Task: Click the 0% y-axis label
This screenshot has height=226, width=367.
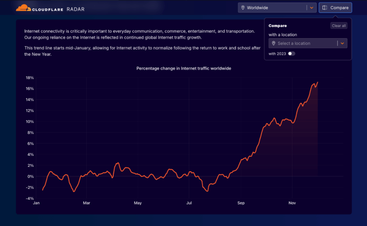Action: (31, 176)
